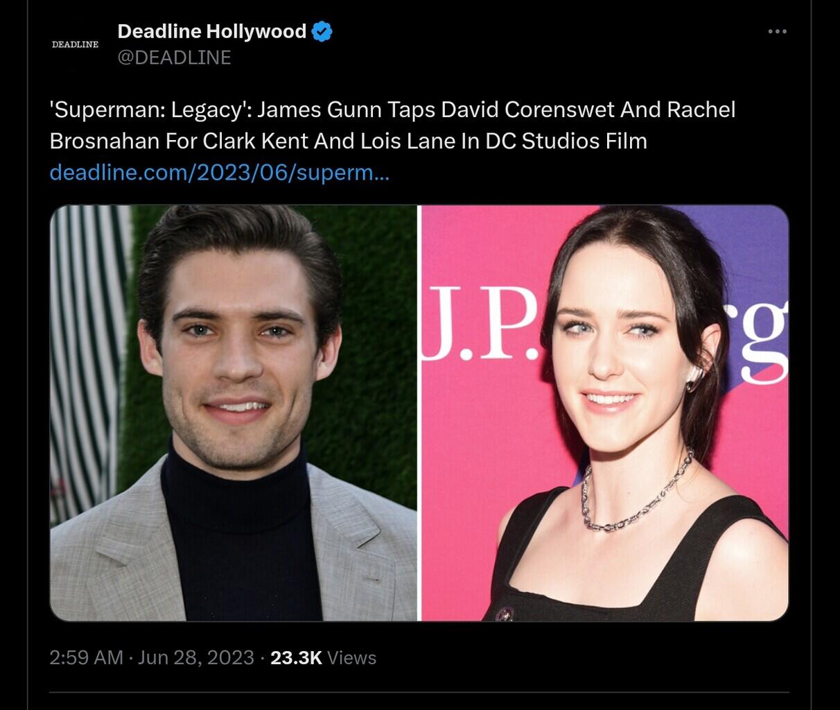This screenshot has height=710, width=840.
Task: Open the @DEADLINE handle profile link
Action: point(174,58)
